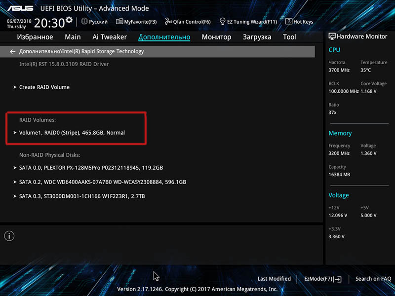
Task: Click the CPU section heading
Action: point(334,50)
